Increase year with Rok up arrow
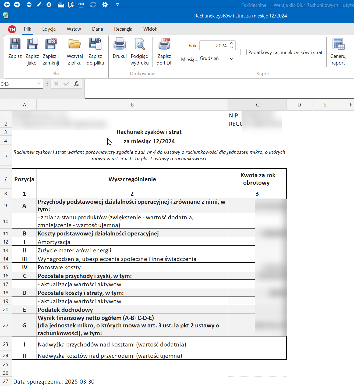The width and height of the screenshot is (354, 386). pyautogui.click(x=232, y=43)
